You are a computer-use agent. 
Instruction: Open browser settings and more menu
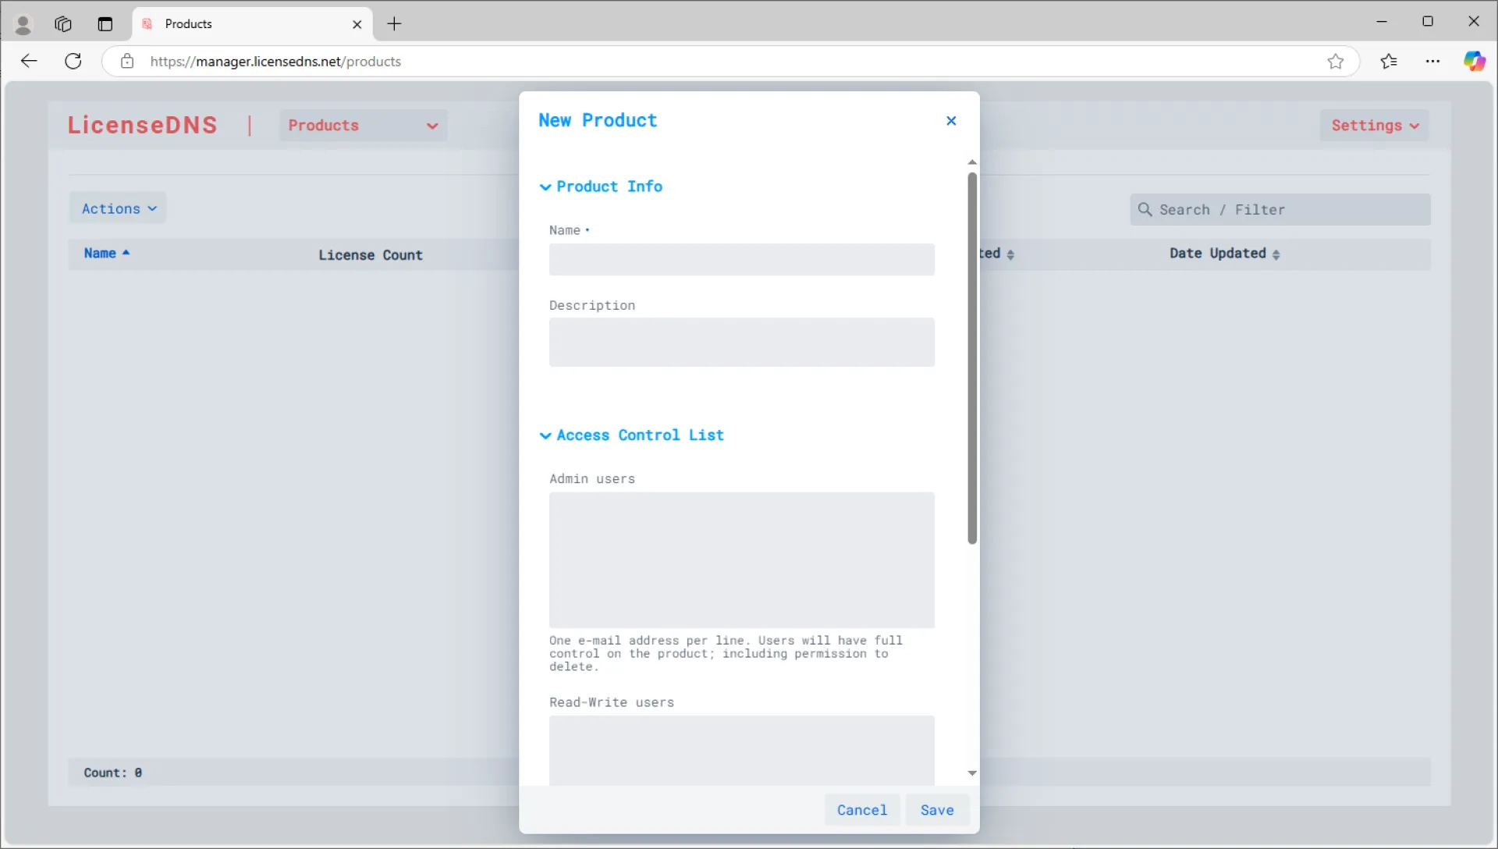coord(1432,62)
